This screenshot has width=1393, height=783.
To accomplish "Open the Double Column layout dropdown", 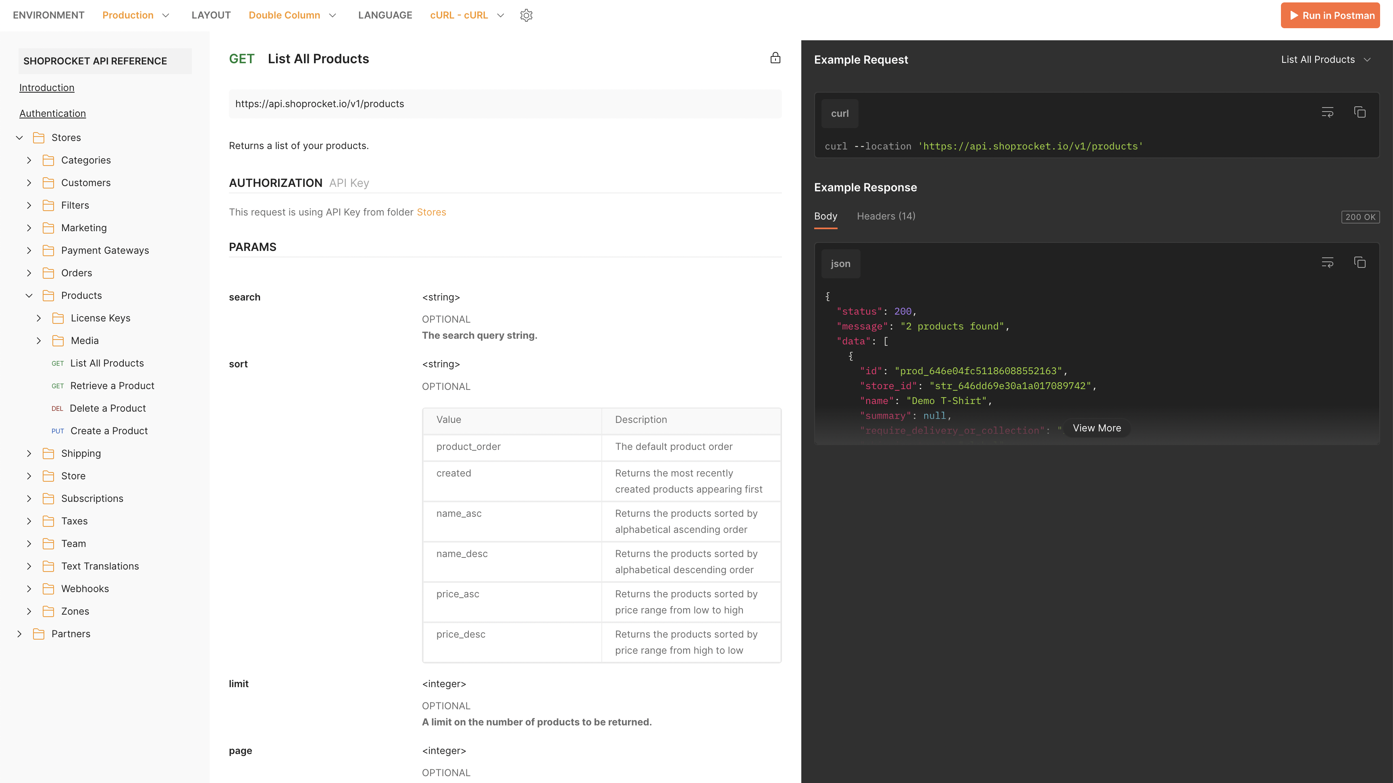I will [293, 15].
